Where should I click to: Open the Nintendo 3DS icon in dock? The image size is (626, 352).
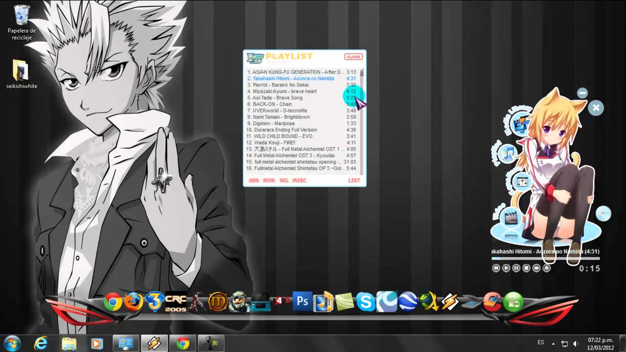click(260, 302)
